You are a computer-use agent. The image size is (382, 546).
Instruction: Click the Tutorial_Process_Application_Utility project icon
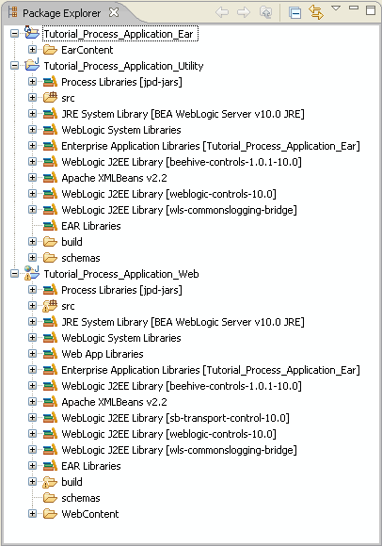coord(32,65)
